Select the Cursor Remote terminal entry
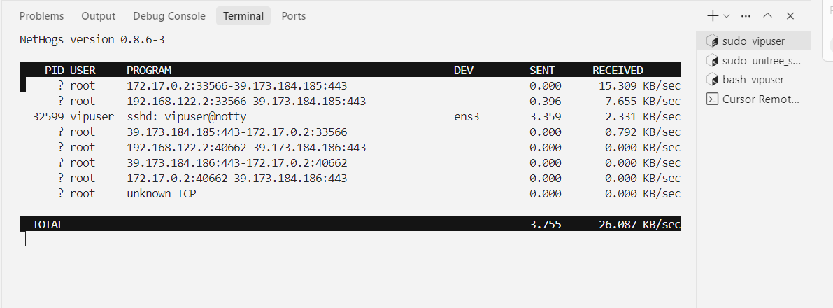Image resolution: width=833 pixels, height=308 pixels. tap(754, 99)
